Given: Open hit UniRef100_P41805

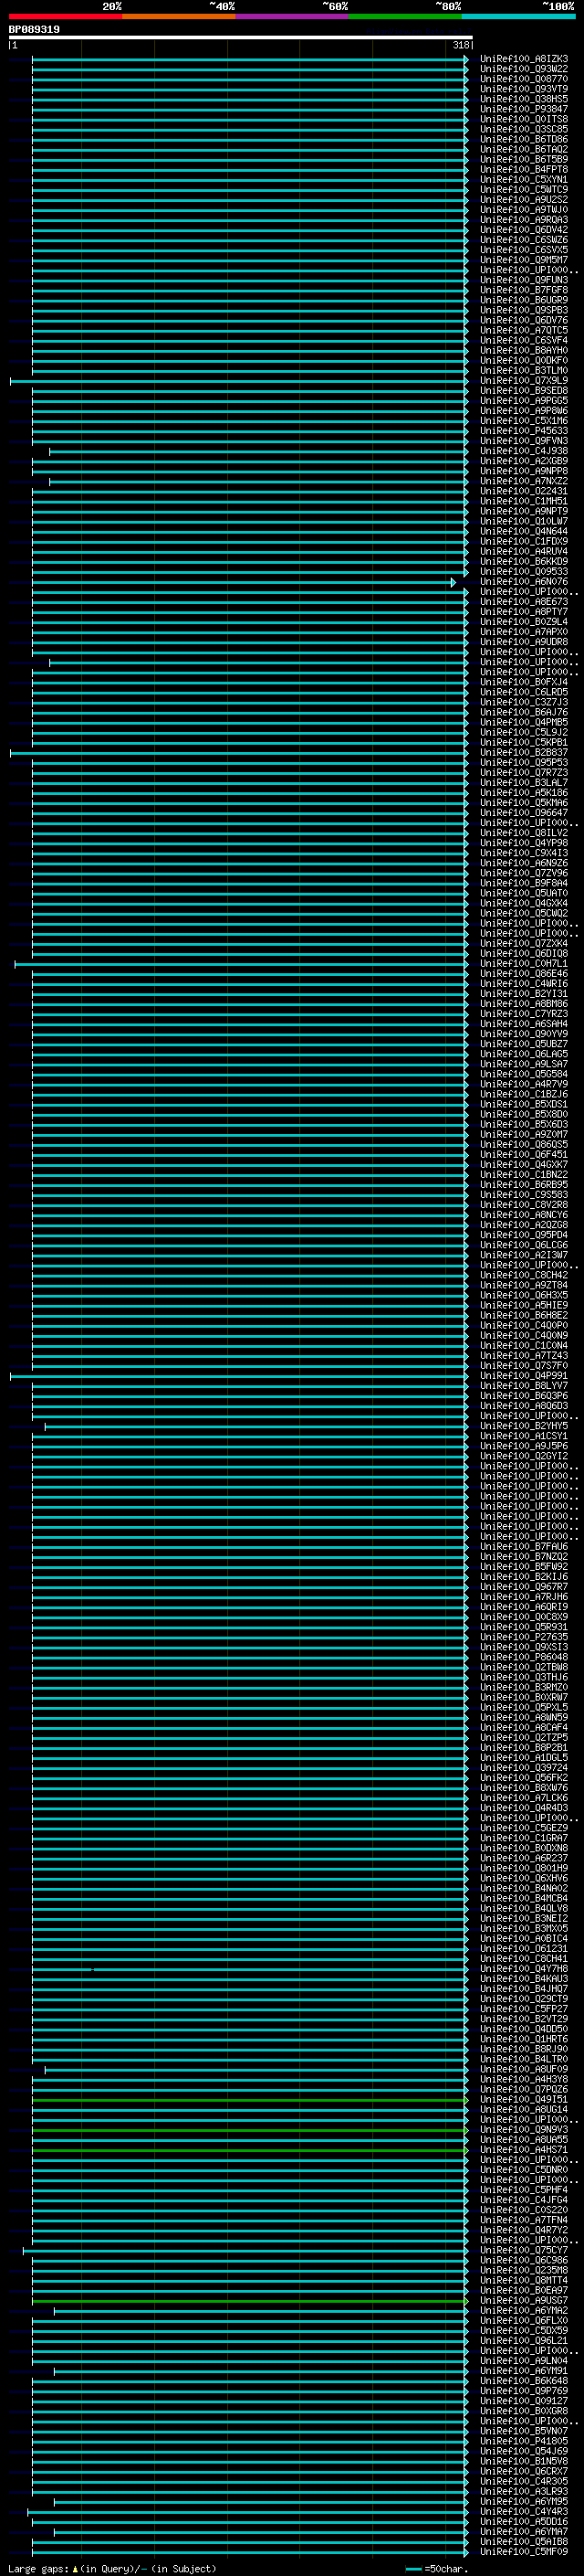Looking at the screenshot, I should coord(524,2441).
